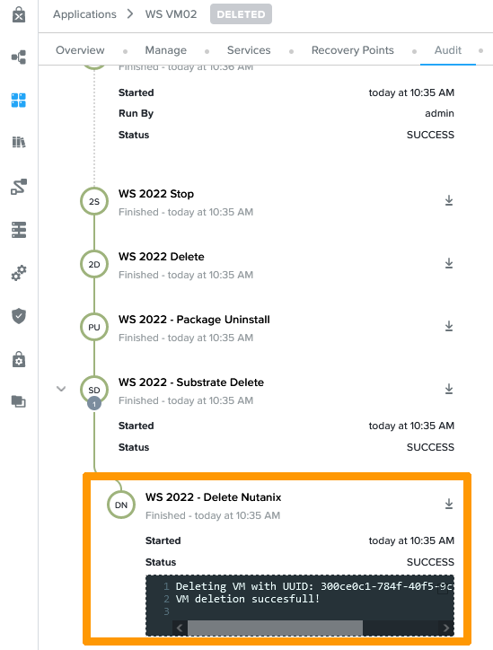Select the DN Delete Nutanix node
Viewport: 493px width, 650px height.
(x=121, y=505)
